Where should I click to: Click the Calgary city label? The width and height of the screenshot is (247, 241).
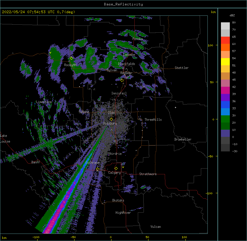[114, 173]
